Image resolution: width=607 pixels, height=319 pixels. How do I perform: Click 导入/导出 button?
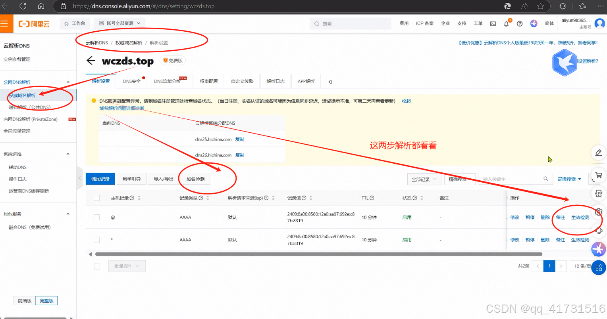tap(164, 179)
